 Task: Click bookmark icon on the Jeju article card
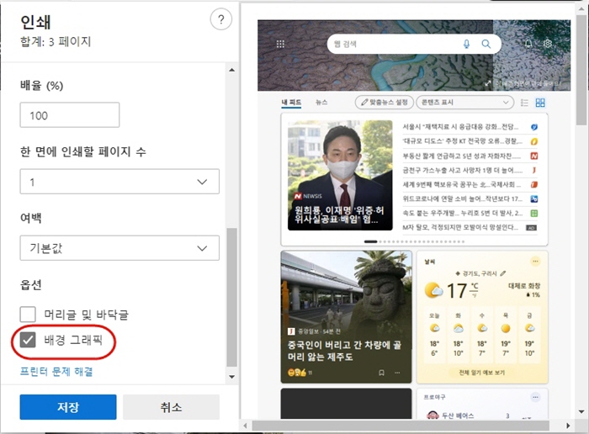(381, 373)
